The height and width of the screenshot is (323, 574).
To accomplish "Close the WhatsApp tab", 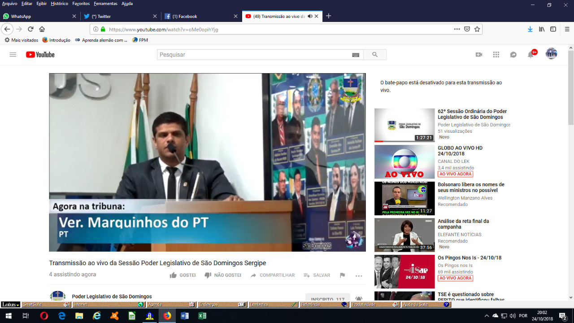I will (x=74, y=16).
